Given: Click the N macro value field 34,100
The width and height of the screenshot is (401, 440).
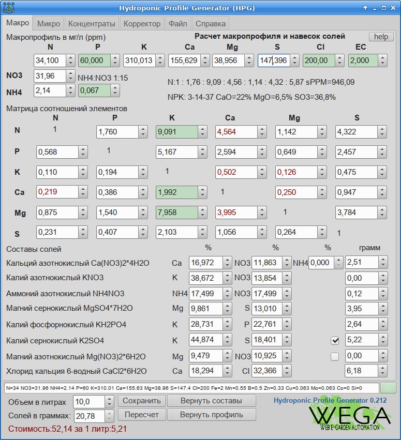Looking at the screenshot, I should (x=50, y=60).
